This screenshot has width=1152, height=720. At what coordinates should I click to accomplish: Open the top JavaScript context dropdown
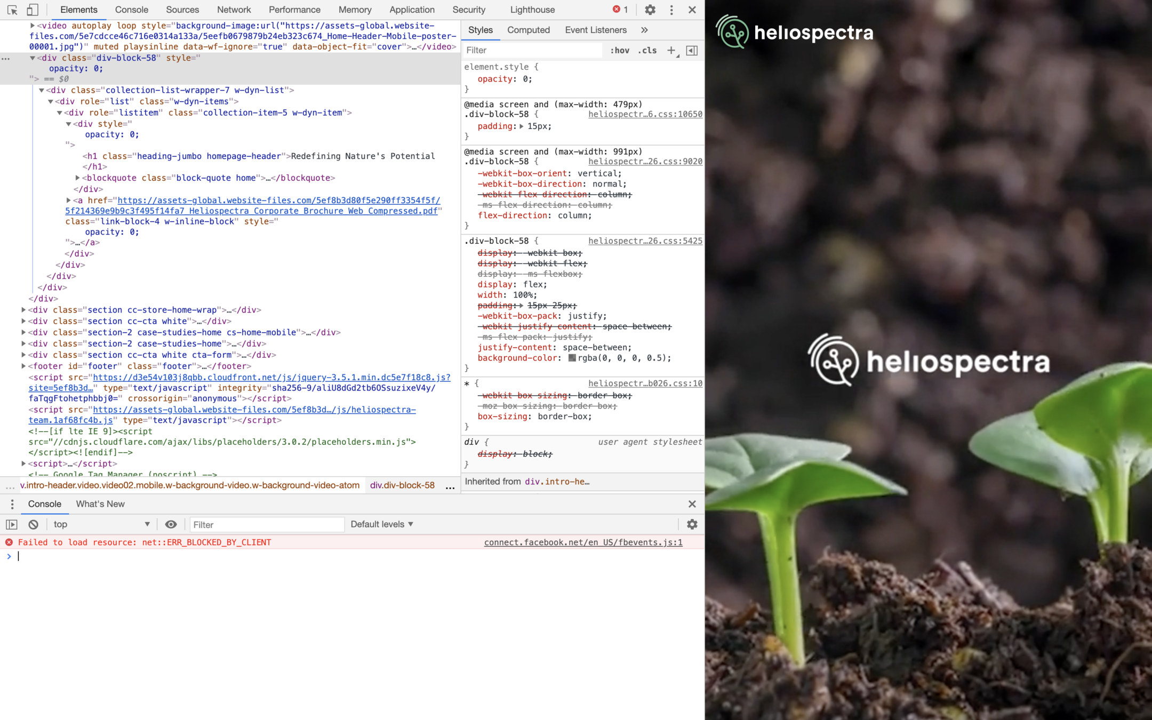101,524
